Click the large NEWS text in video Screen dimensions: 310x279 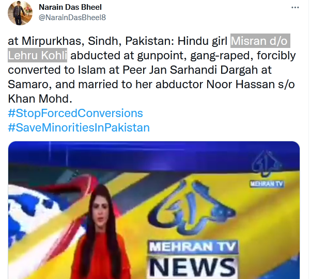[192, 267]
